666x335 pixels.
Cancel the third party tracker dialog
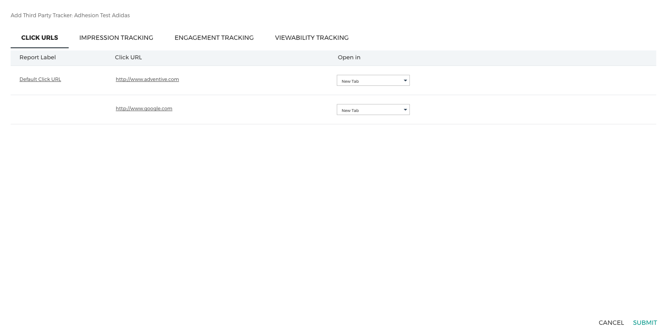coord(611,323)
